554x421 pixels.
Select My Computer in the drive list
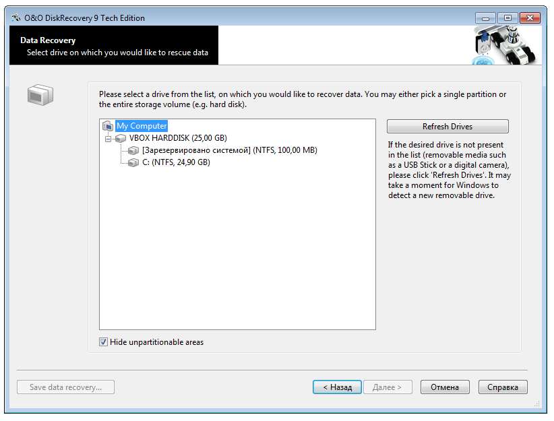tap(142, 126)
